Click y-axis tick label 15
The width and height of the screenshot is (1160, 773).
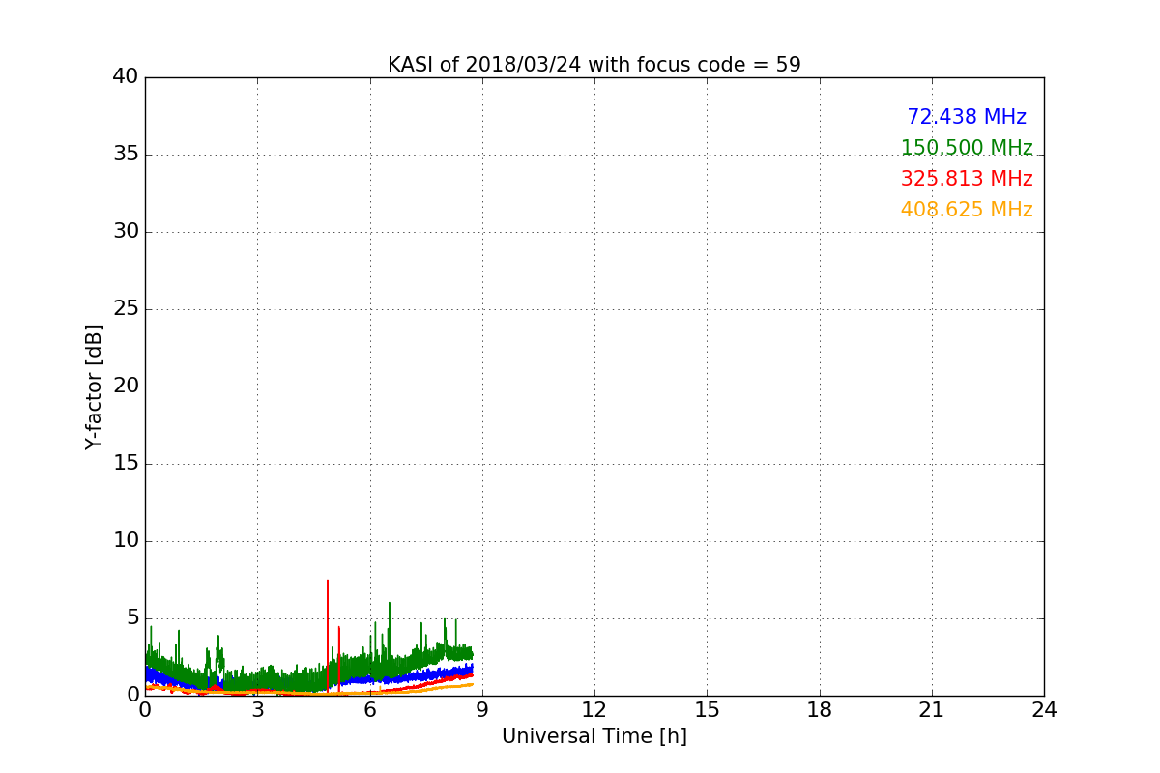tap(126, 464)
